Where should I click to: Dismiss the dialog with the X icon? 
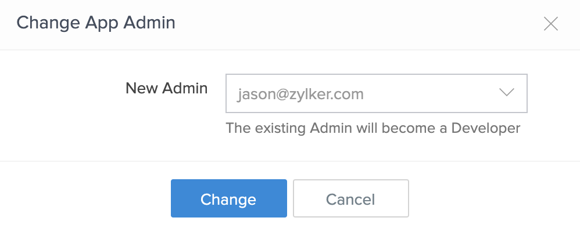550,24
